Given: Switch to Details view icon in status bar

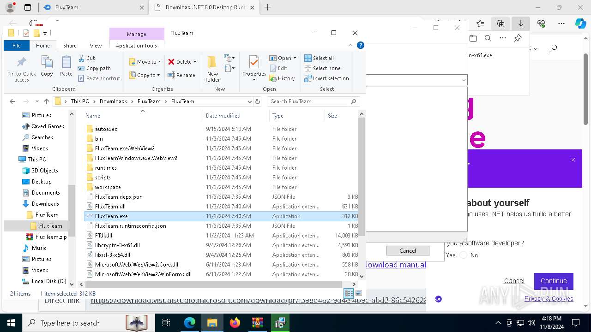Looking at the screenshot, I should pos(349,294).
